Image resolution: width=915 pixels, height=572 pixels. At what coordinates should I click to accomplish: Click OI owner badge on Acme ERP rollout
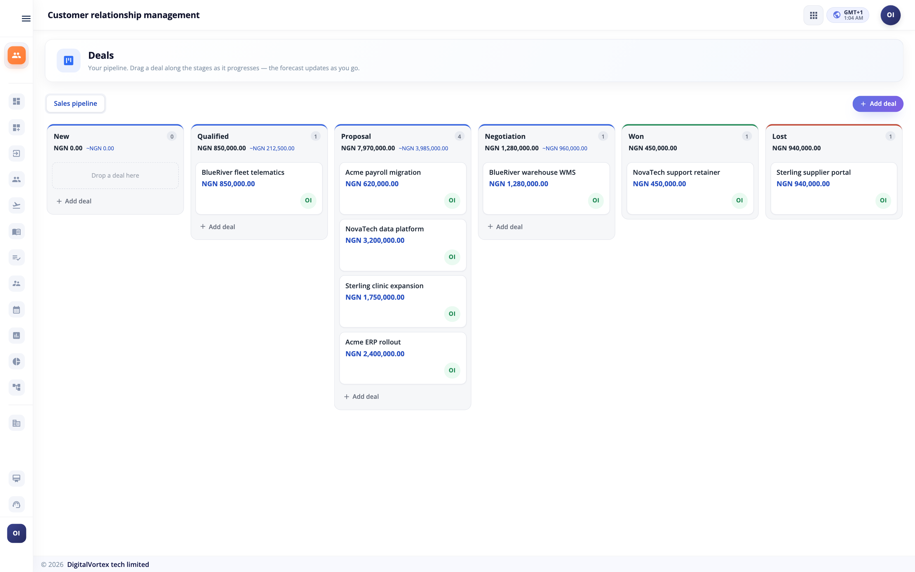click(x=452, y=370)
